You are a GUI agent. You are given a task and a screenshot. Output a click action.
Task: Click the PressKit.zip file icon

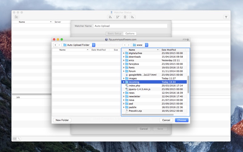[x=127, y=111]
